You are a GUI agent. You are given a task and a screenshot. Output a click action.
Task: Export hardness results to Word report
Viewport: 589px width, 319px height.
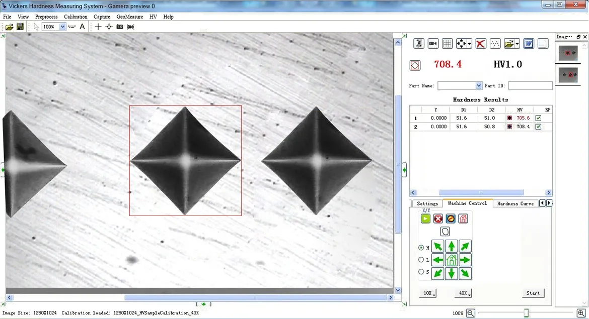528,43
